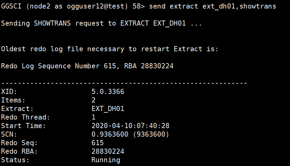Click the RBA 28830224 value in the sequence line
This screenshot has width=290, height=166.
pos(149,66)
